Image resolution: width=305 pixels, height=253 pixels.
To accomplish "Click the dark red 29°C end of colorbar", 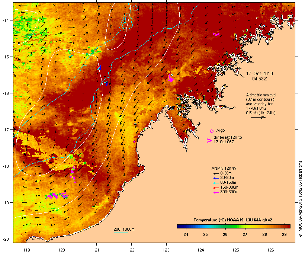I will (x=288, y=226).
